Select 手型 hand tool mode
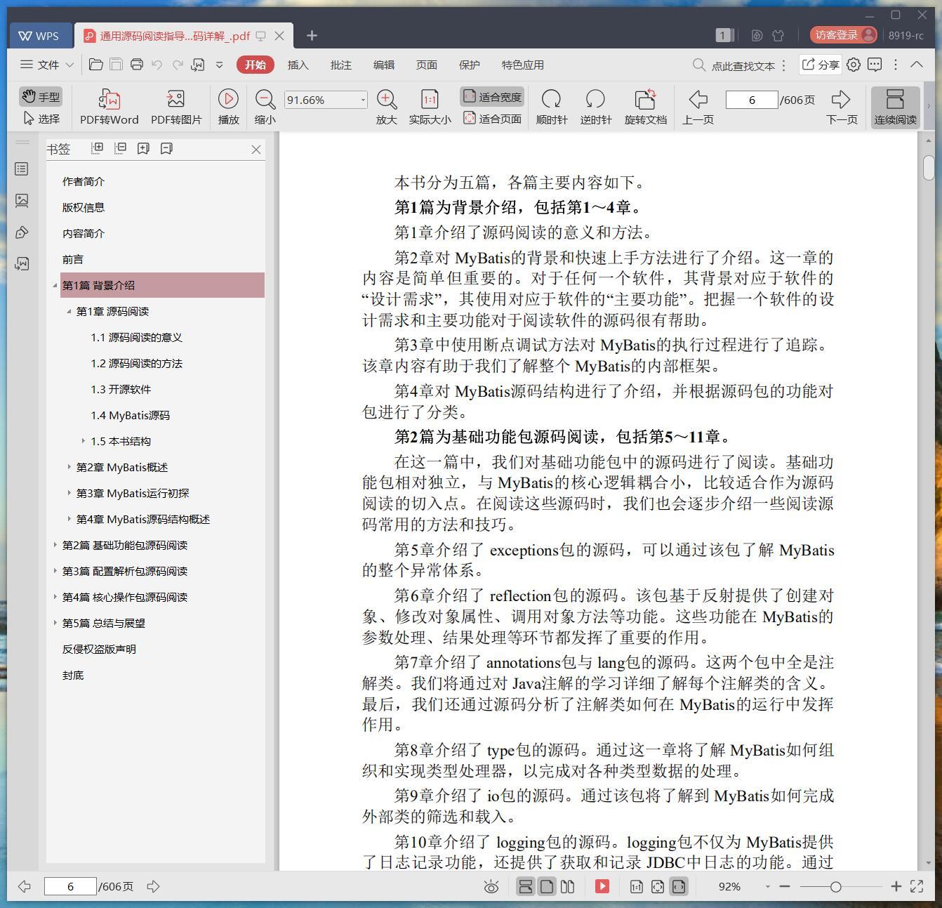942x908 pixels. [x=41, y=96]
